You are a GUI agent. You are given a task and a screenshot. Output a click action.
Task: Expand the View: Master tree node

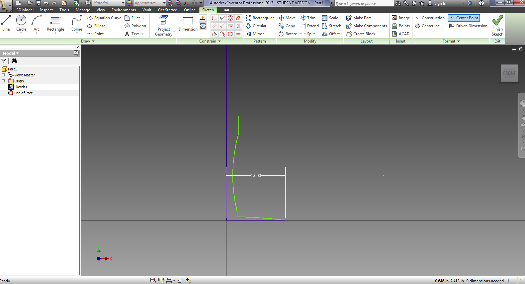pos(3,75)
